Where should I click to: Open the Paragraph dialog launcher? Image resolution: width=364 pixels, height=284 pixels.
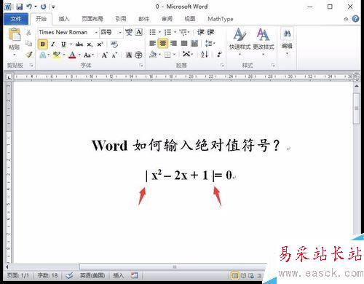[x=222, y=65]
